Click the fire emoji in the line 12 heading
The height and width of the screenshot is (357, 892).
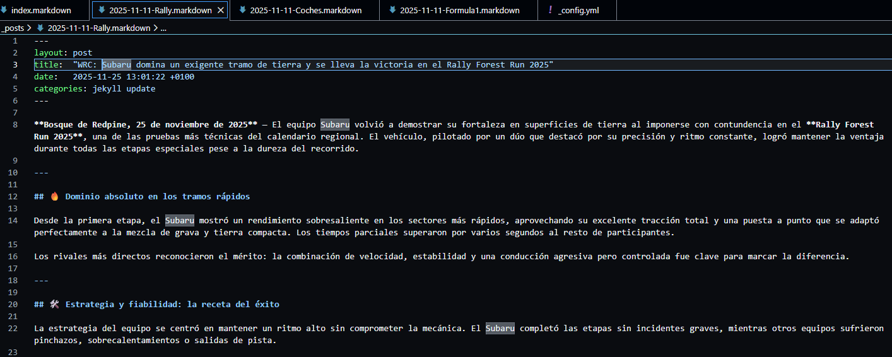54,196
